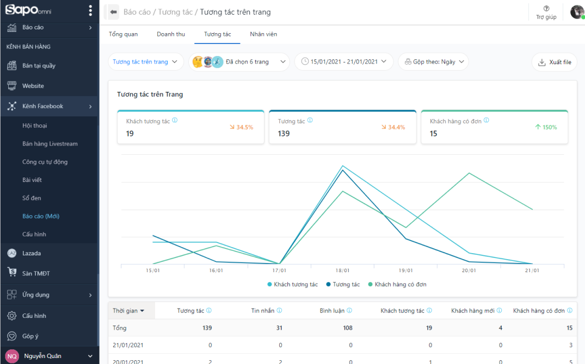The image size is (585, 364).
Task: Switch to the Doanh thu tab
Action: point(171,34)
